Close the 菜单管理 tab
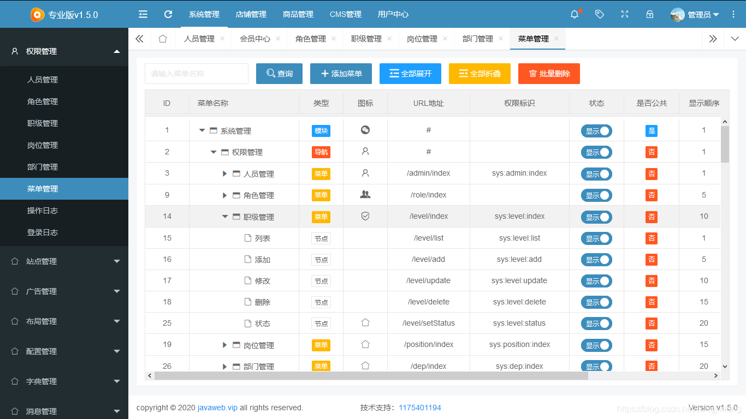Image resolution: width=746 pixels, height=419 pixels. tap(556, 39)
